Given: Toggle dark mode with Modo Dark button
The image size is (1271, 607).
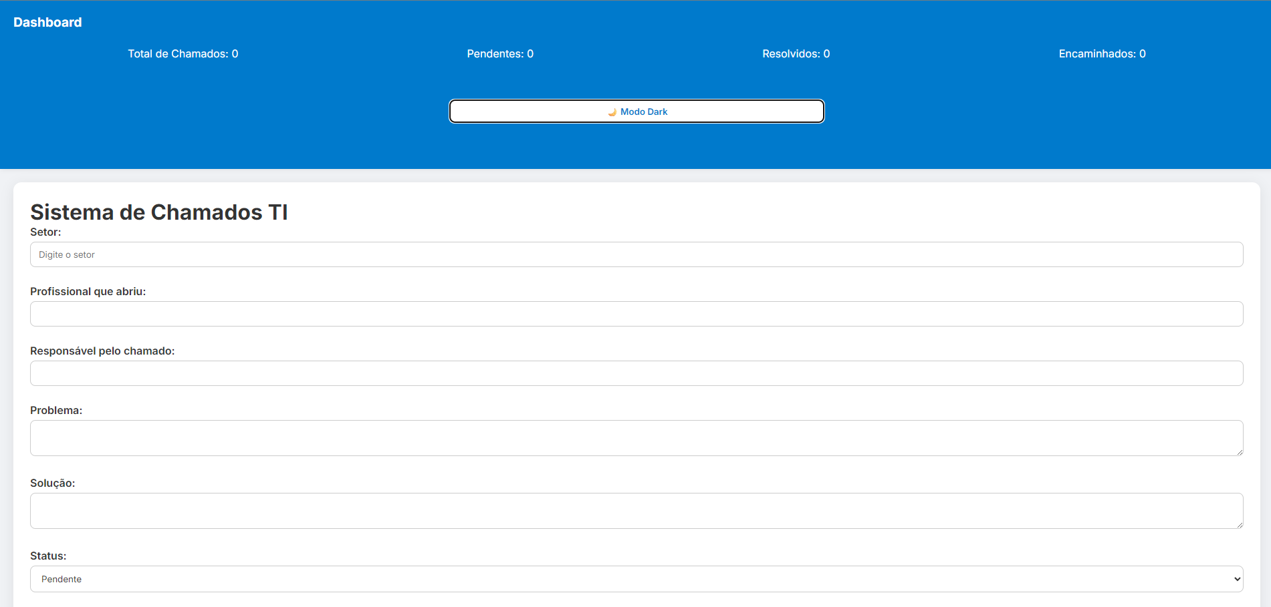Looking at the screenshot, I should coord(636,112).
